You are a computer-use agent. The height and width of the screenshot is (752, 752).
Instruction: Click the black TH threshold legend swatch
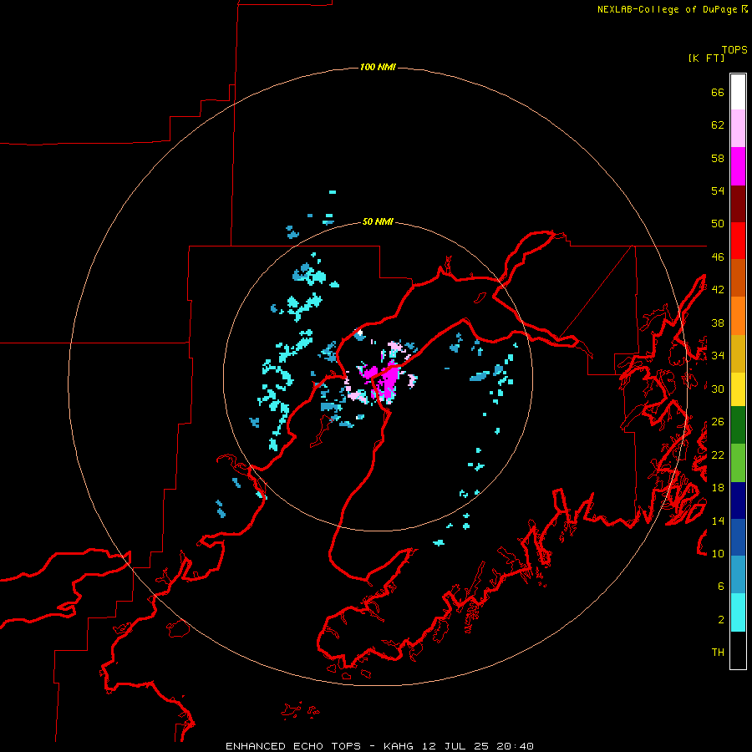tap(738, 650)
